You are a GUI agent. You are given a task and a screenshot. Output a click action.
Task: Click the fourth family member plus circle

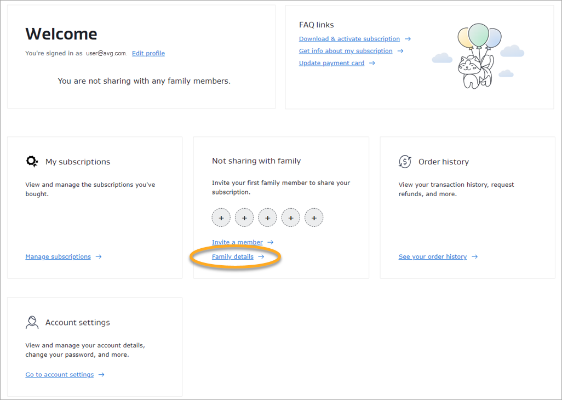pyautogui.click(x=291, y=218)
